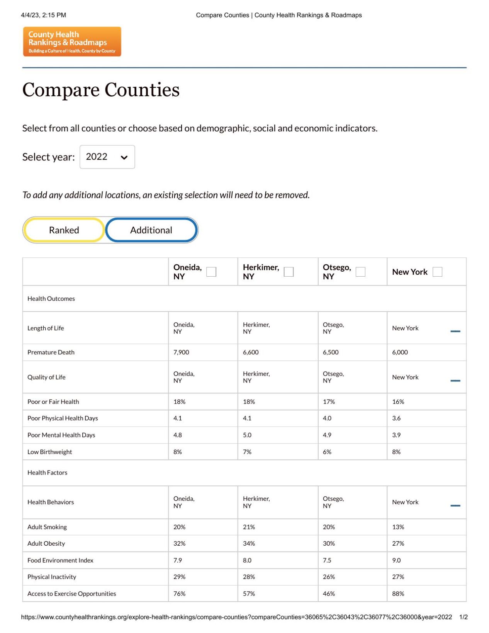The height and width of the screenshot is (633, 489).
Task: Click the Poor Physical Health Days label
Action: pos(63,418)
